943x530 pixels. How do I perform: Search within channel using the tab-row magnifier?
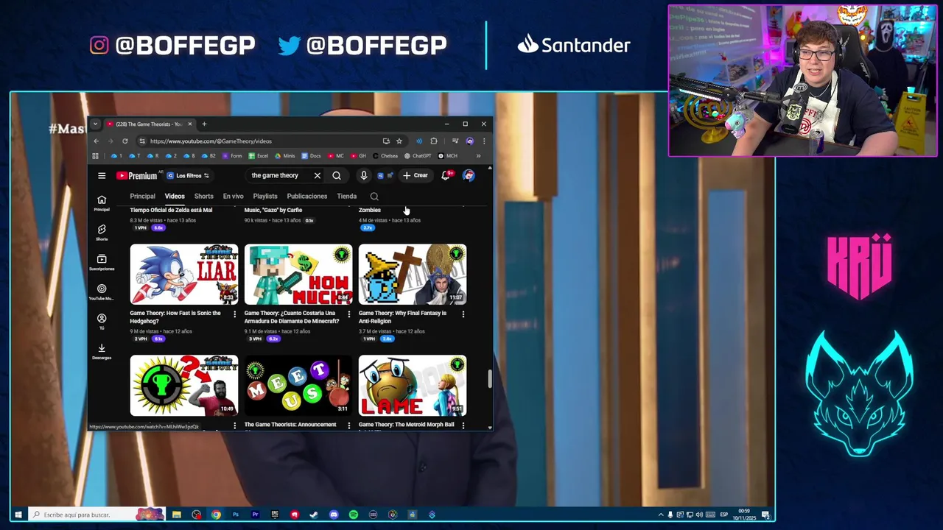click(x=374, y=197)
